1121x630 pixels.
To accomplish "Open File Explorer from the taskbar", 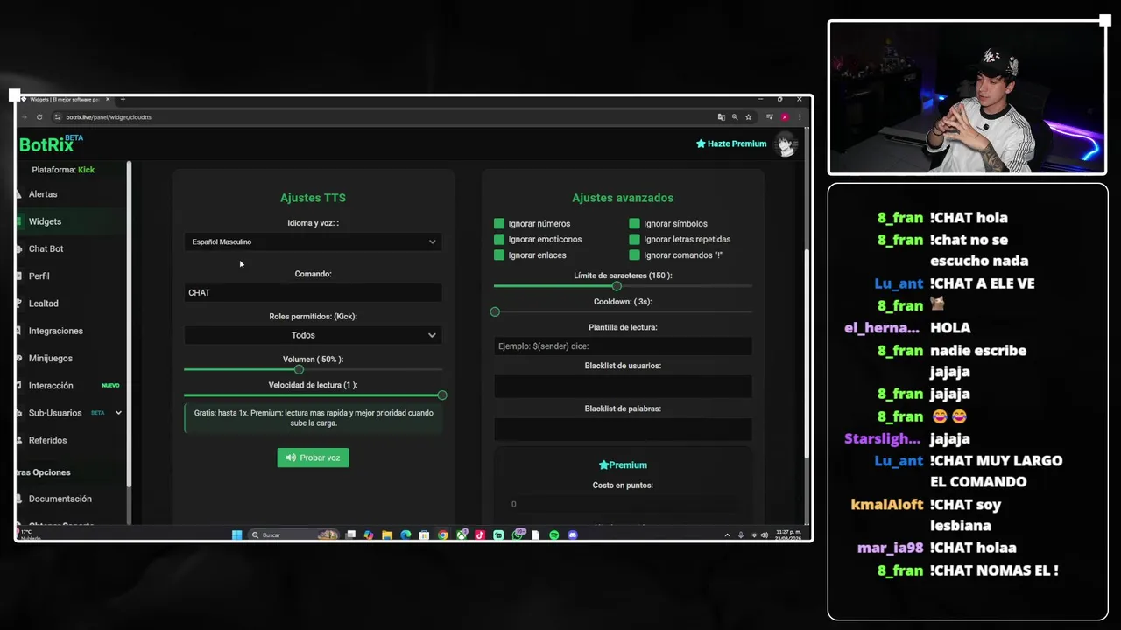I will pyautogui.click(x=387, y=535).
